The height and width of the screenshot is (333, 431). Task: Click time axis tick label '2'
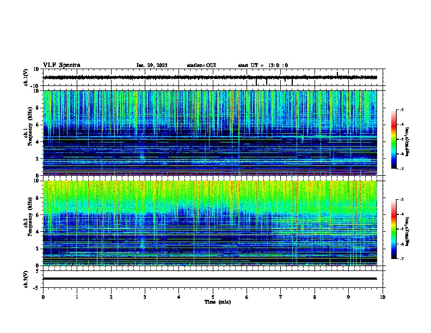111,297
